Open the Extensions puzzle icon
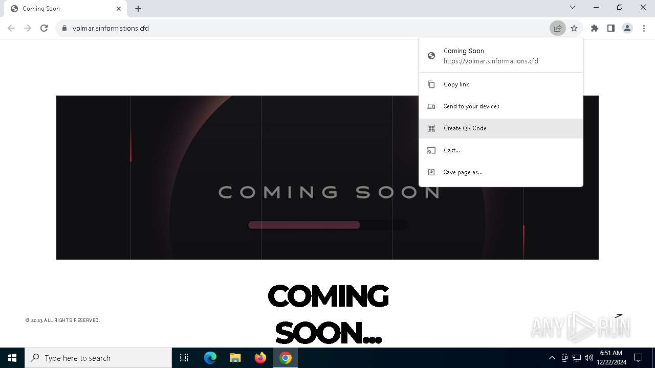The height and width of the screenshot is (368, 655). 595,28
